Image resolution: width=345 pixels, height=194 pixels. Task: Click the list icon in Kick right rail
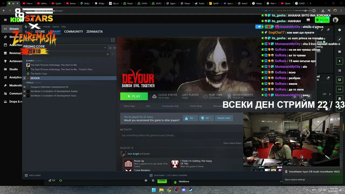pos(340,71)
